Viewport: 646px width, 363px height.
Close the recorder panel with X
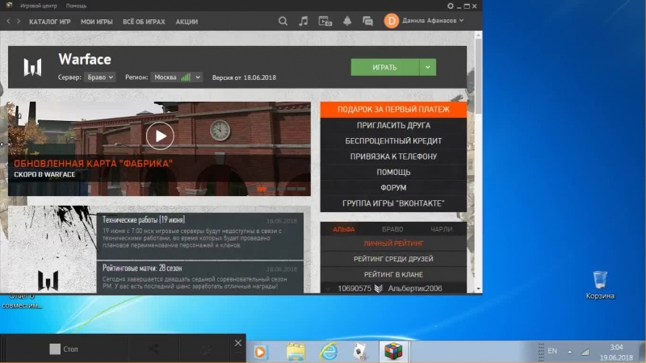tap(238, 343)
